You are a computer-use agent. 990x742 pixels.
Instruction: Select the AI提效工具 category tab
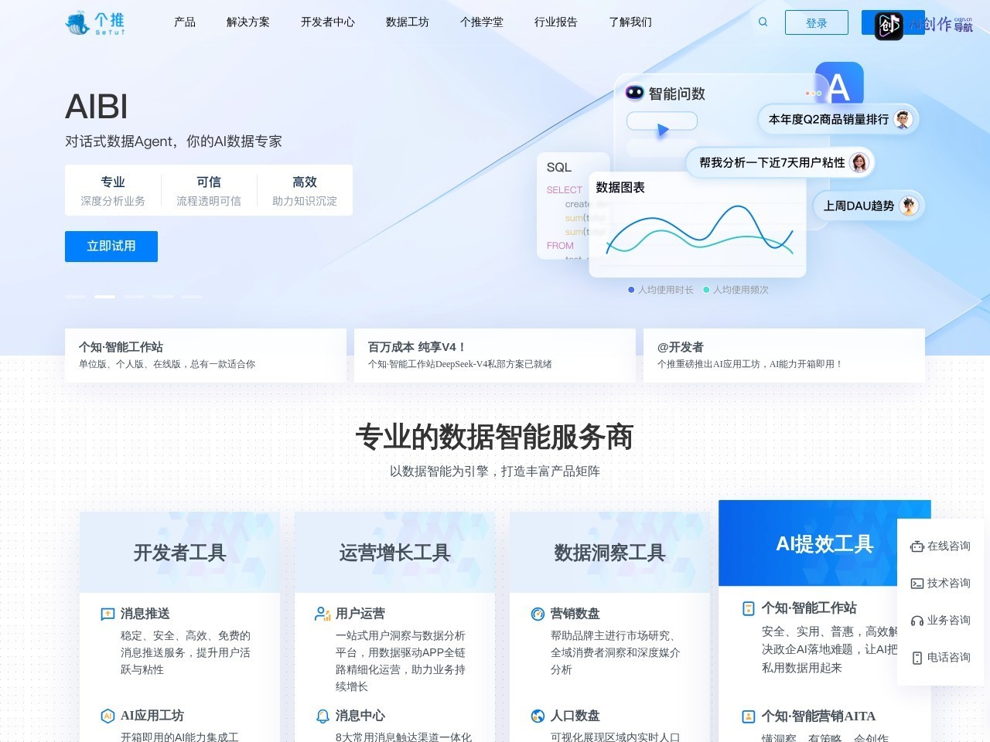824,543
